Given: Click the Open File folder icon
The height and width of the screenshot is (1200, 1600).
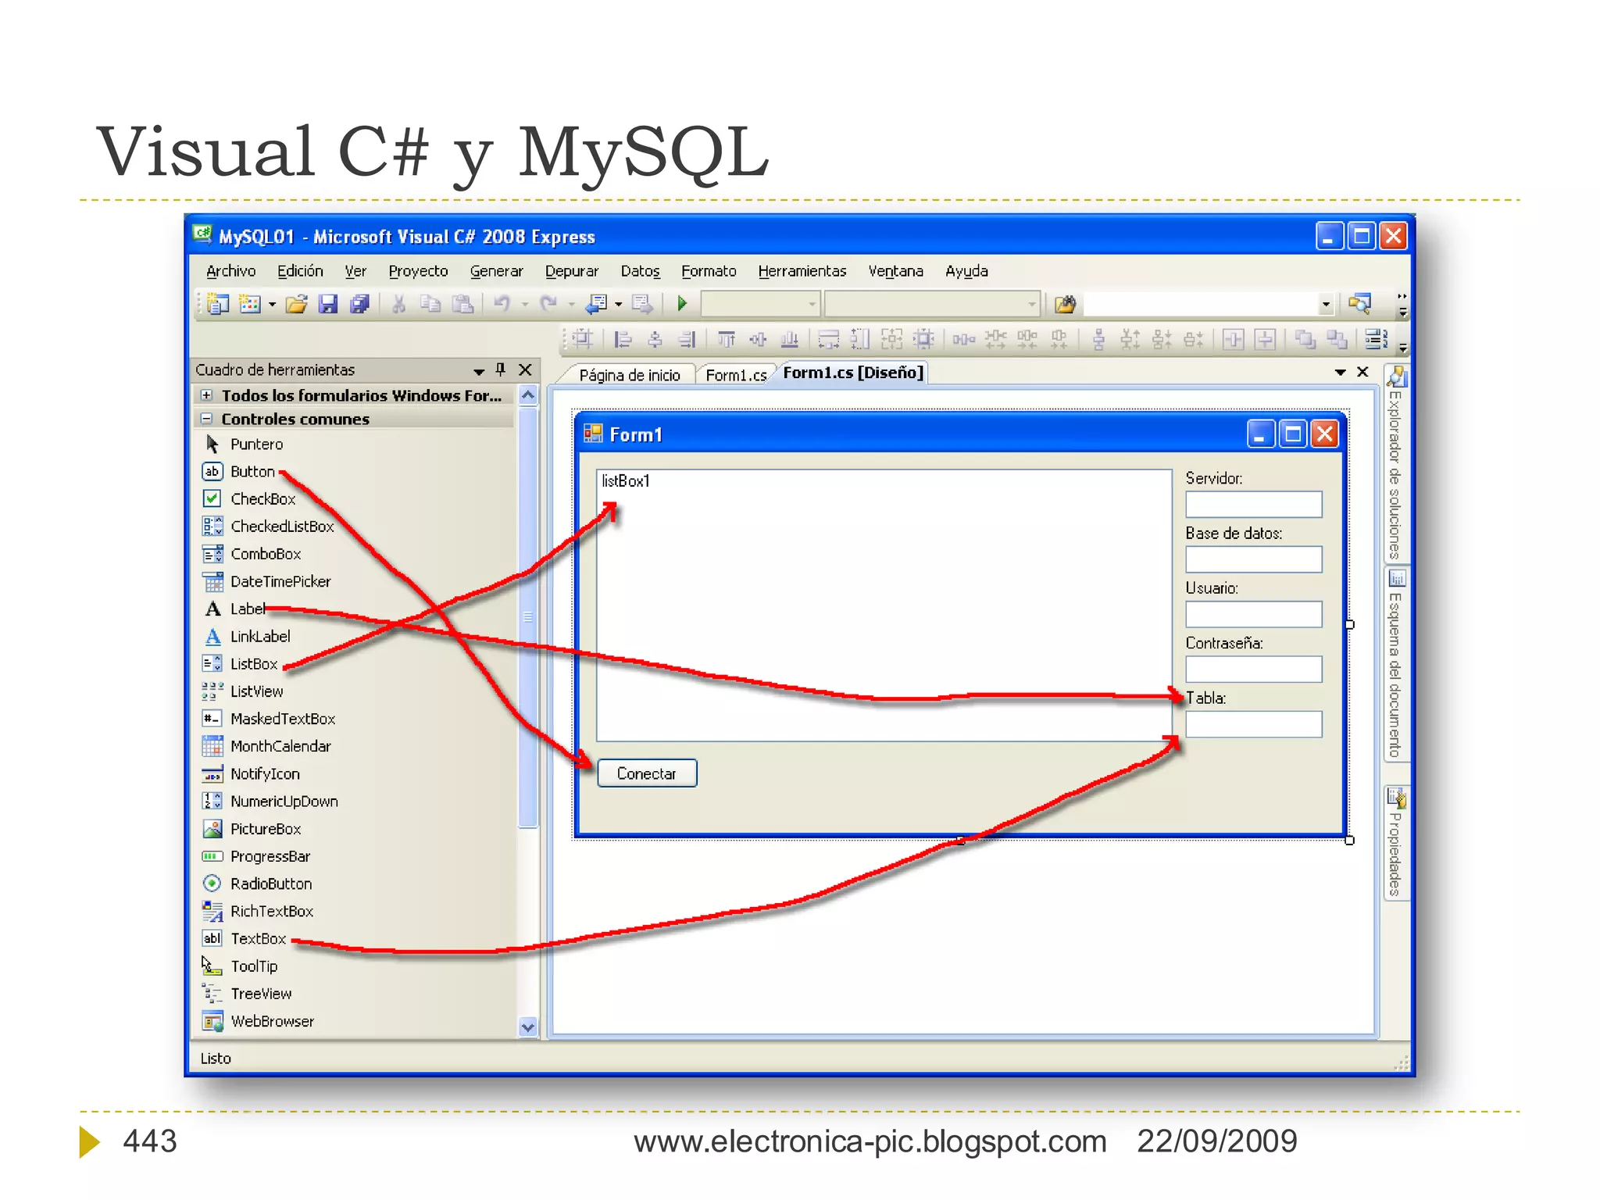Looking at the screenshot, I should [296, 304].
